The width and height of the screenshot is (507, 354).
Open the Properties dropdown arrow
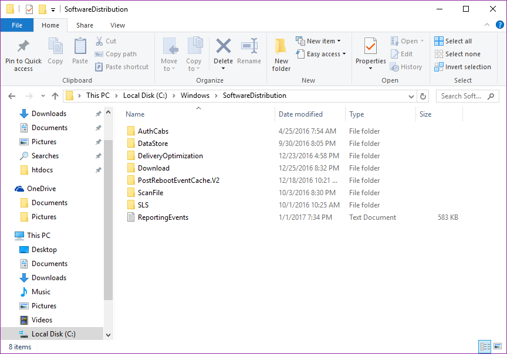pyautogui.click(x=370, y=69)
